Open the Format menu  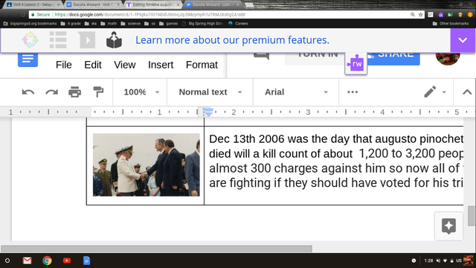tap(202, 65)
